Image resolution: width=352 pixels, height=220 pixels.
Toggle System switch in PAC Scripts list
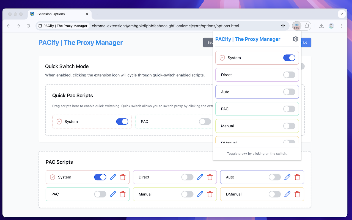pos(100,177)
